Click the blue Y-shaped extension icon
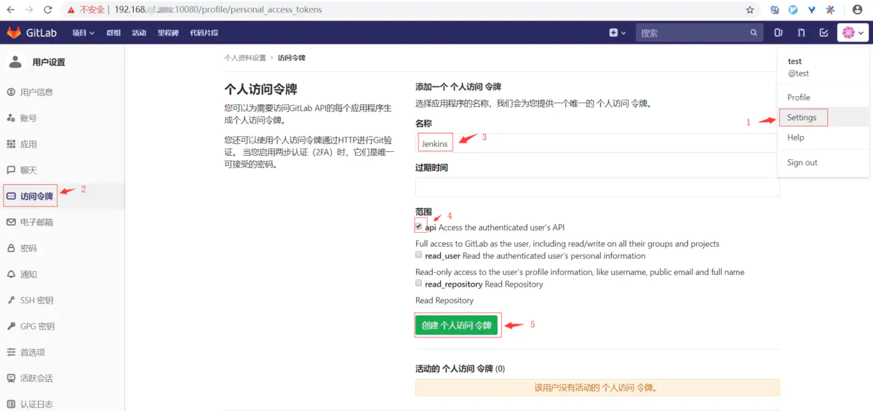 coord(811,10)
